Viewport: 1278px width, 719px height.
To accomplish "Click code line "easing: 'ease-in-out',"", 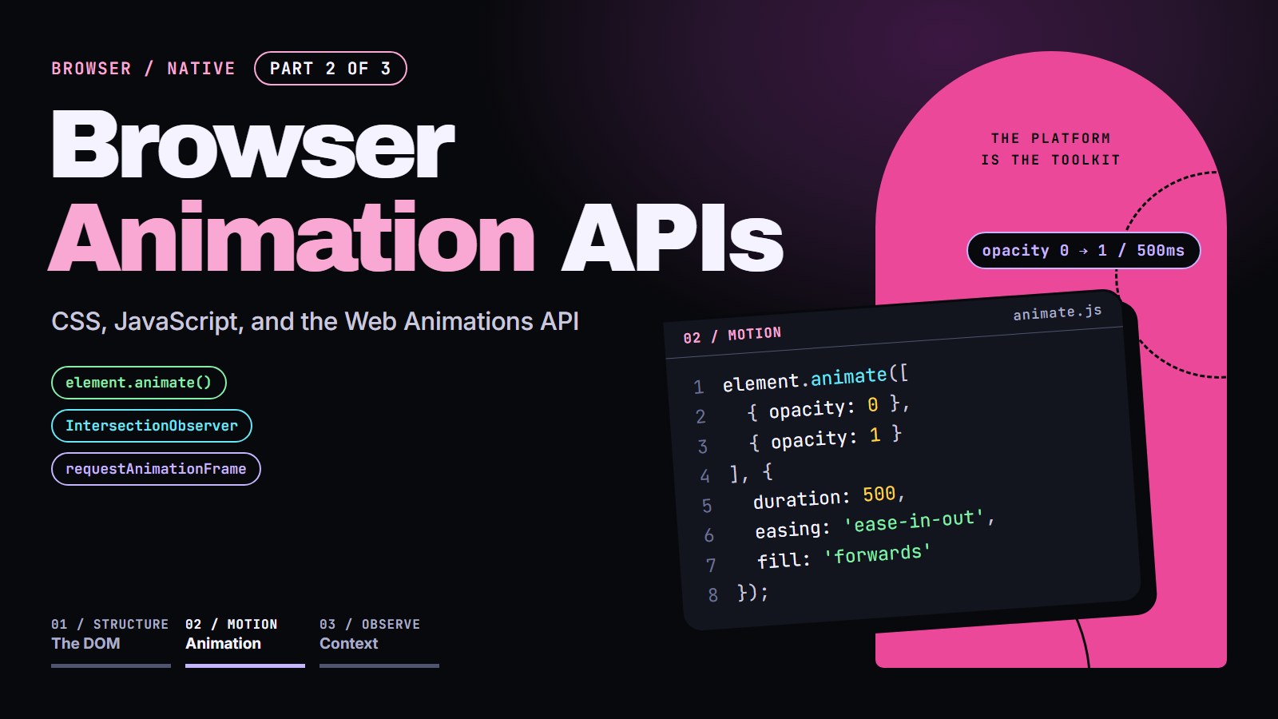I will [x=875, y=525].
